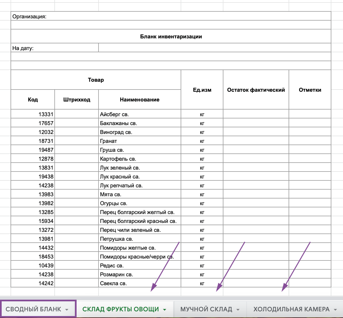
Task: Select the Бланк инвентаризации title cell
Action: tap(171, 36)
